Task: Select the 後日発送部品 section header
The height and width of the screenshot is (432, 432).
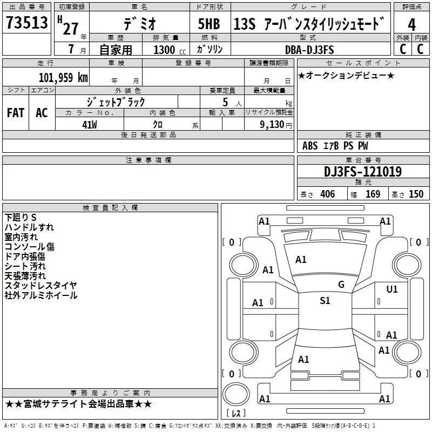Action: (x=148, y=134)
